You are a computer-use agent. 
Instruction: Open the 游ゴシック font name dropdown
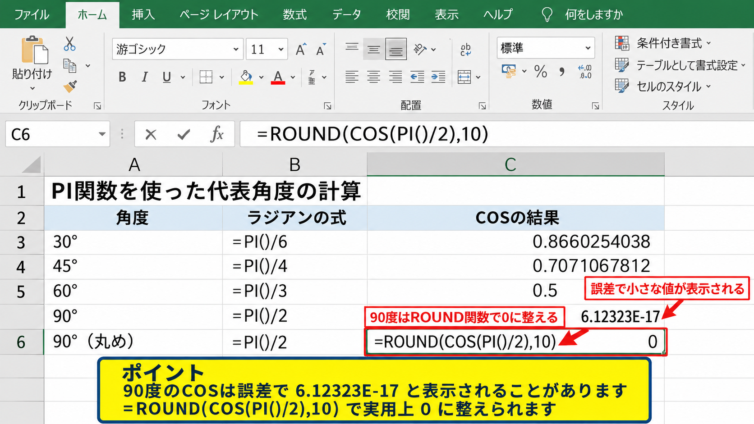click(235, 49)
